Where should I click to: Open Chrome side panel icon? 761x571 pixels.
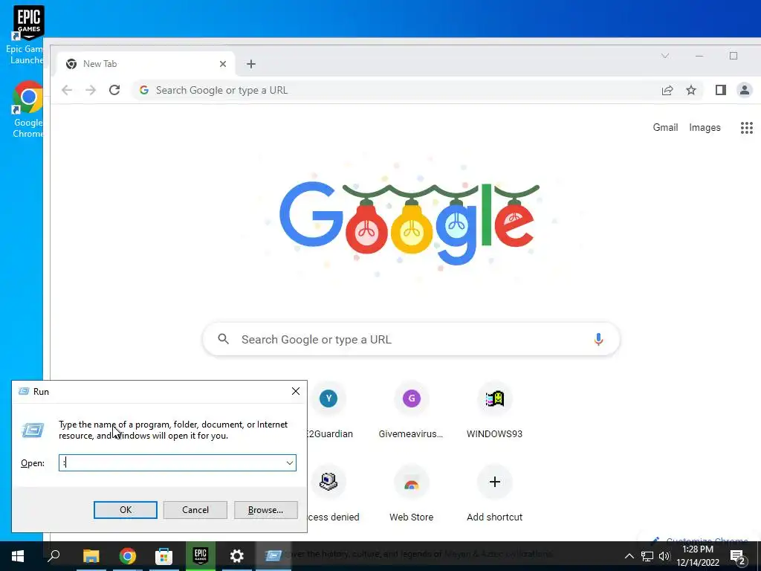721,90
